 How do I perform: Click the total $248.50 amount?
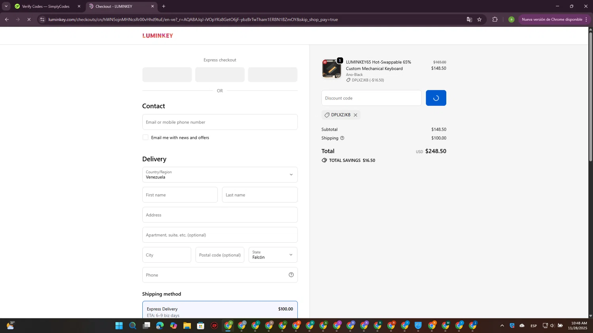click(x=436, y=151)
